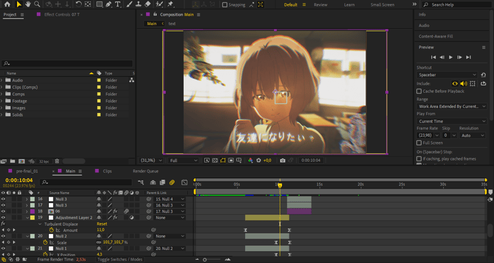Enable Cache Before Playback checkbox
This screenshot has height=263, width=494.
pos(419,91)
